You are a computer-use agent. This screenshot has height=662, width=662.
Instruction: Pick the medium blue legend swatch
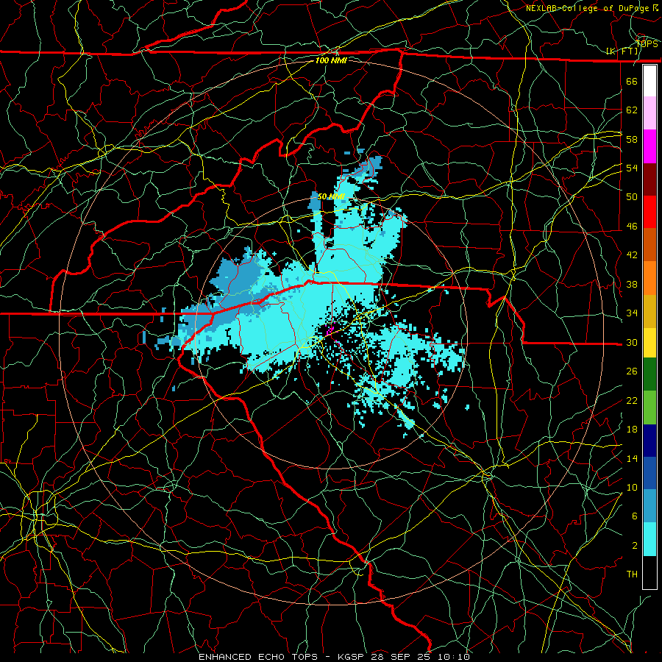pos(649,473)
